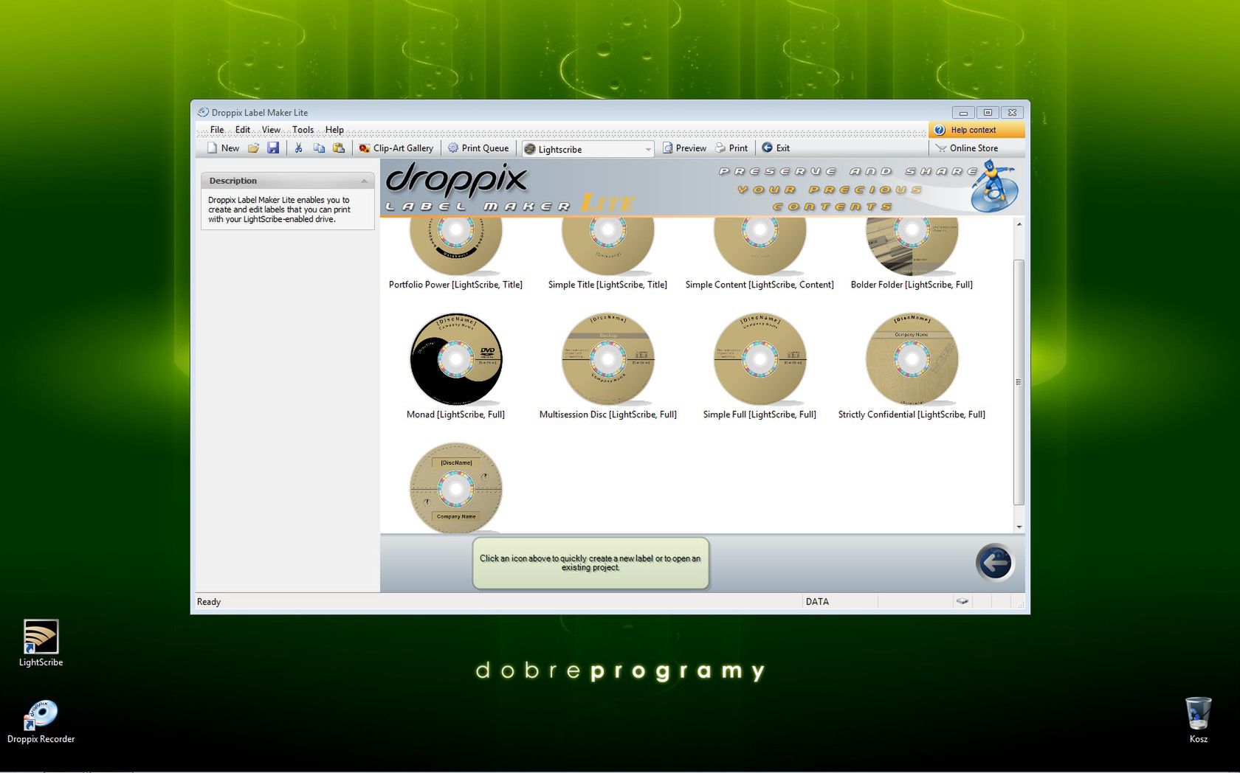Click the Droppix Label Maker Lite logo banner
This screenshot has height=773, width=1240.
tap(509, 187)
